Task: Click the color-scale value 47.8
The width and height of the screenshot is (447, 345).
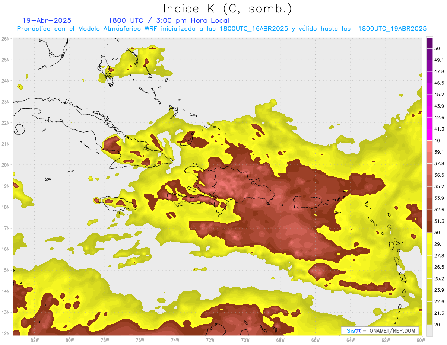Action: 439,71
